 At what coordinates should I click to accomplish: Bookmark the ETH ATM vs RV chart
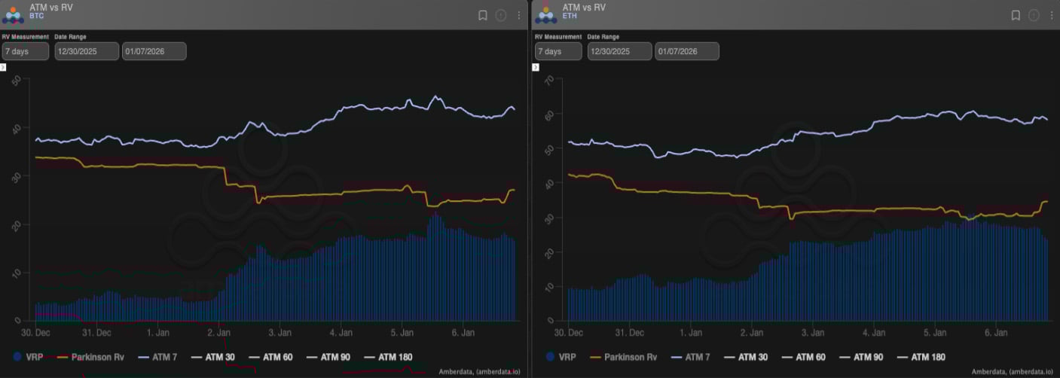[x=1016, y=15]
